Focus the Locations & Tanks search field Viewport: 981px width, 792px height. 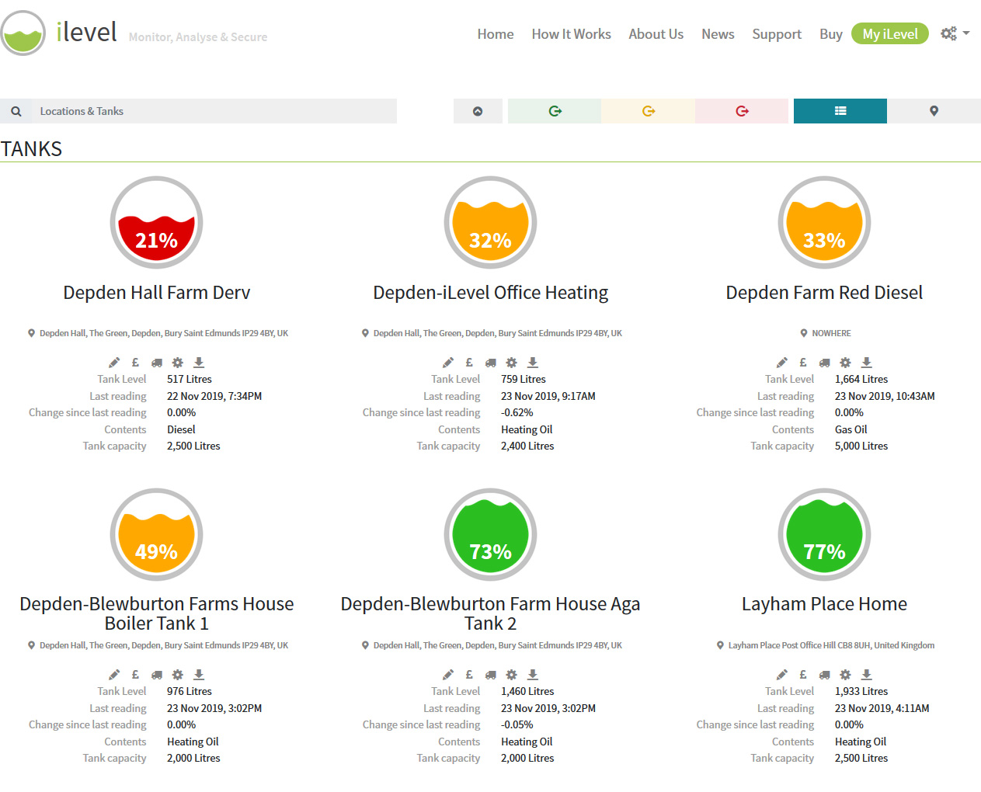click(214, 111)
